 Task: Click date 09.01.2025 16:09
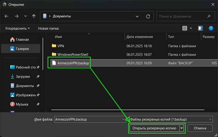coord(139,63)
